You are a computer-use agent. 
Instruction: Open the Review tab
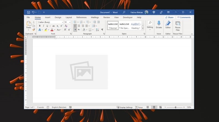pos(106,17)
